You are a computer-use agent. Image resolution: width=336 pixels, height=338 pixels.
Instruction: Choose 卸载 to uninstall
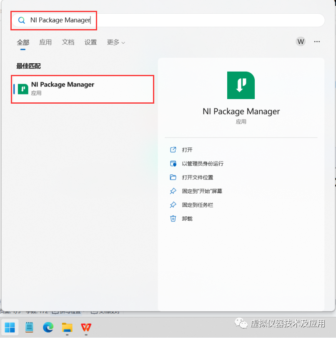click(187, 219)
